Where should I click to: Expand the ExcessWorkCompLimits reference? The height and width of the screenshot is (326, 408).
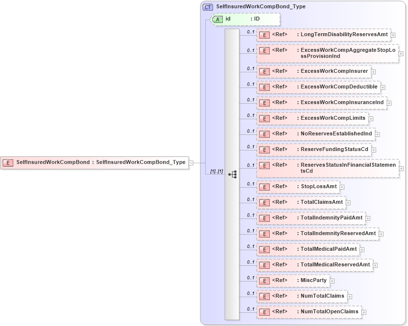[371, 118]
